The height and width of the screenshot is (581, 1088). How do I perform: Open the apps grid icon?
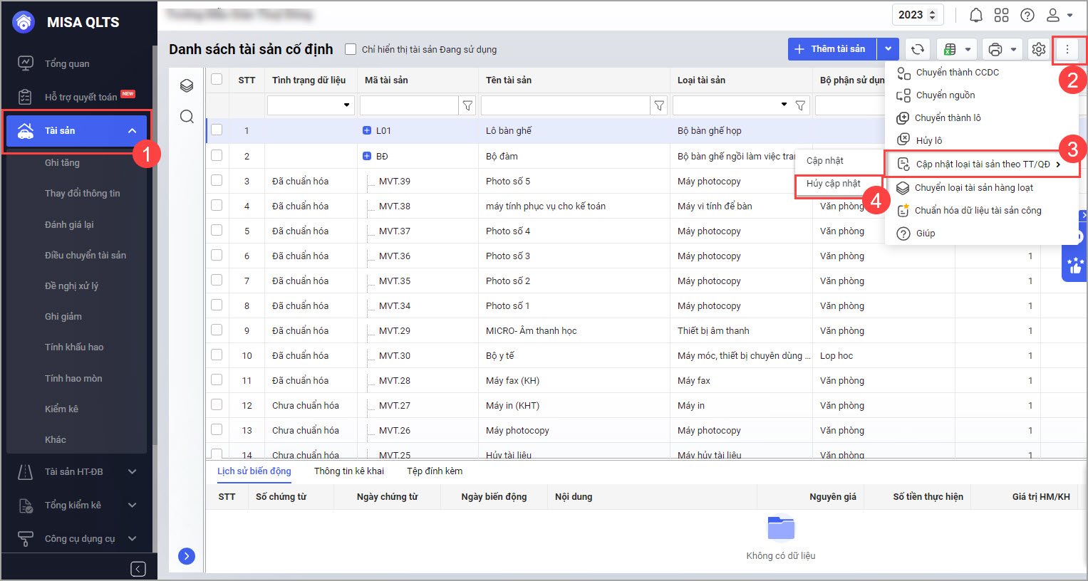click(x=1001, y=15)
